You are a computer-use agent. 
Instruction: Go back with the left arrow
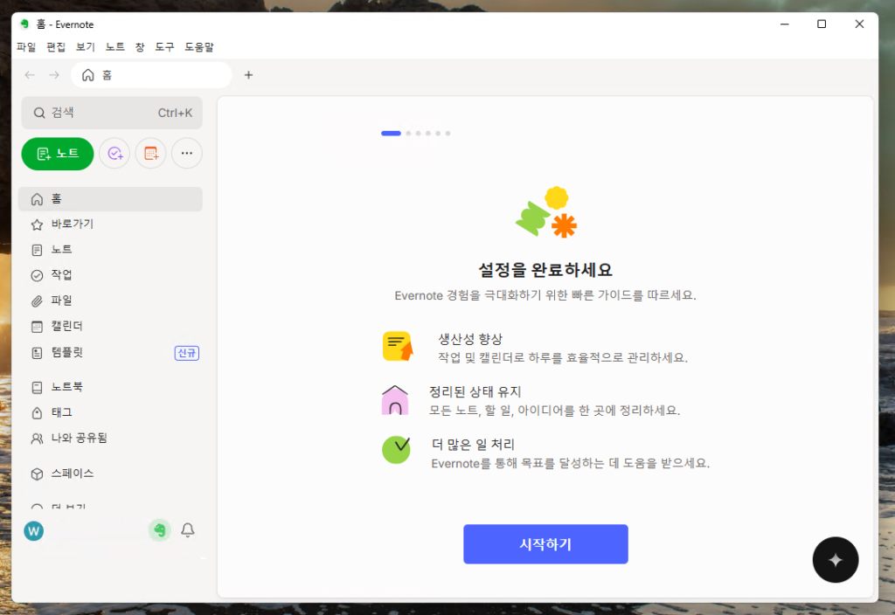click(31, 75)
